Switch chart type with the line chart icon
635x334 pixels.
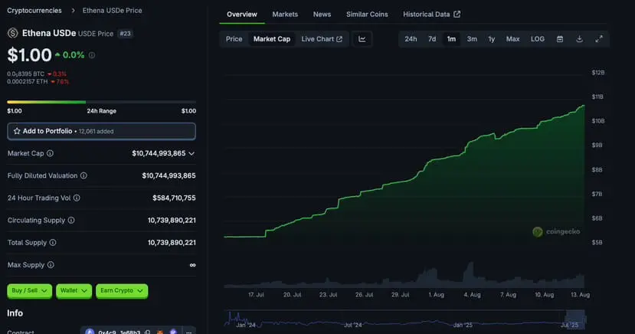pyautogui.click(x=362, y=39)
